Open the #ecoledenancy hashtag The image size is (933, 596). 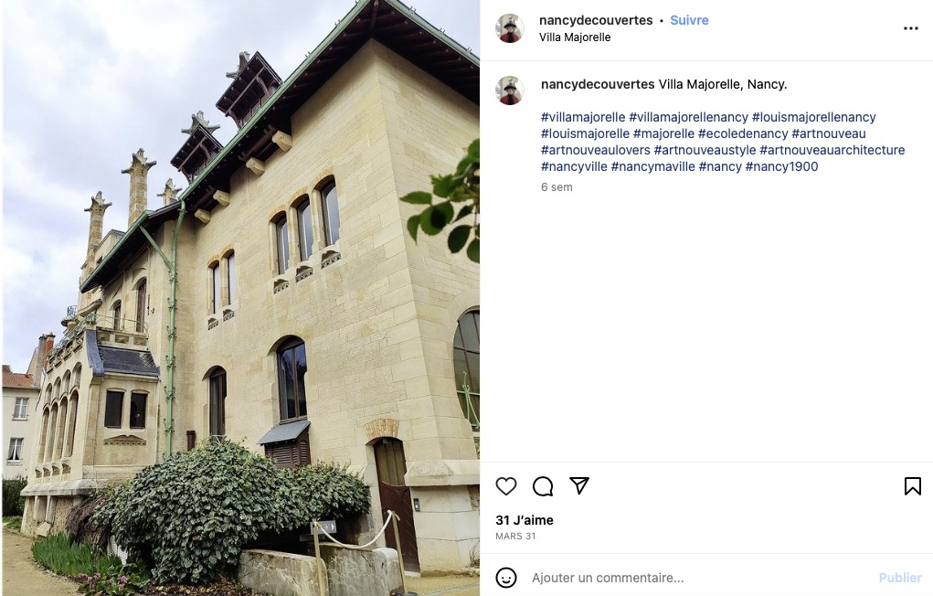[743, 134]
